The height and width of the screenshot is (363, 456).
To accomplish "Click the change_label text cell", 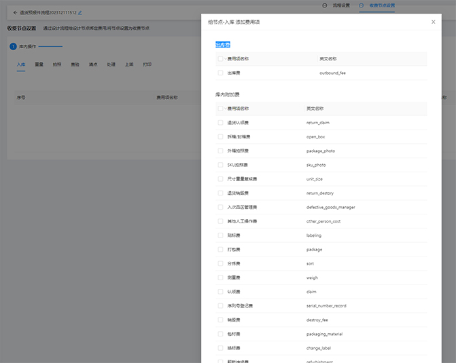I will point(319,348).
